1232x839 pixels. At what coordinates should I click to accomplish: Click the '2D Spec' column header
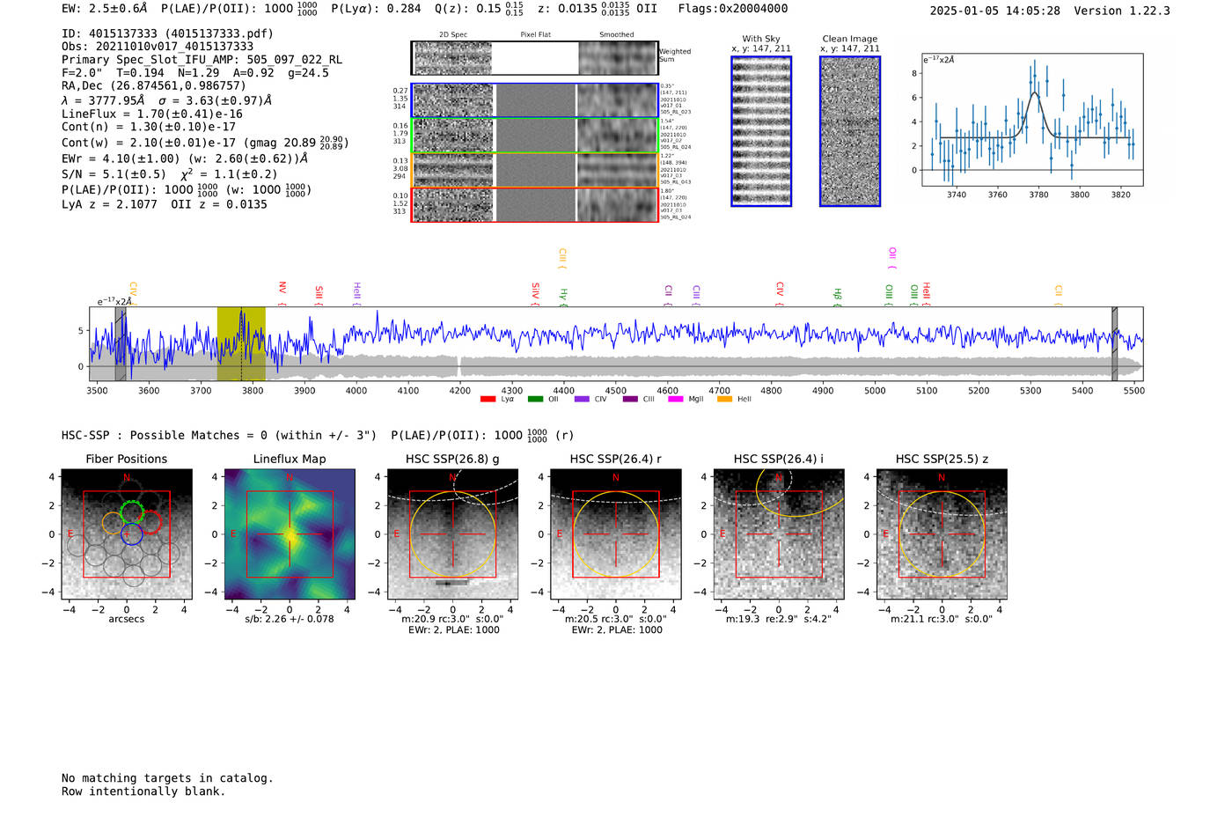tap(453, 35)
